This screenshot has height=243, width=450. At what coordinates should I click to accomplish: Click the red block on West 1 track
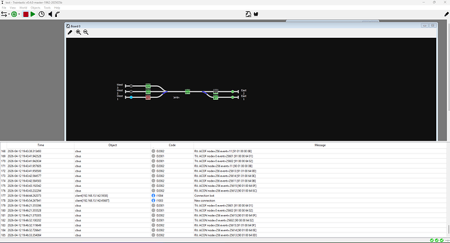148,97
